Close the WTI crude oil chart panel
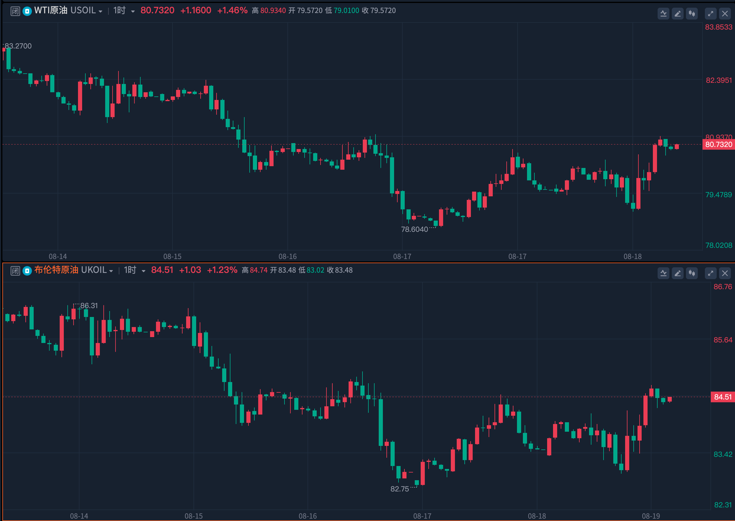Image resolution: width=735 pixels, height=521 pixels. (x=725, y=14)
